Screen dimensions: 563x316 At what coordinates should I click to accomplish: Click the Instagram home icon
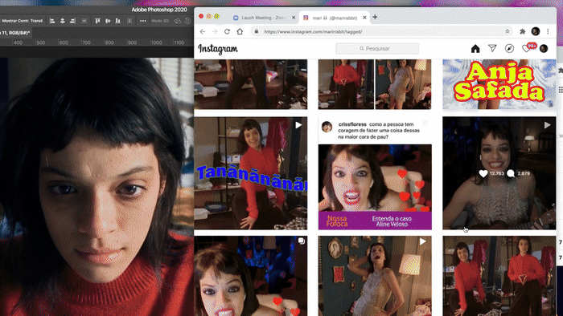tap(475, 49)
